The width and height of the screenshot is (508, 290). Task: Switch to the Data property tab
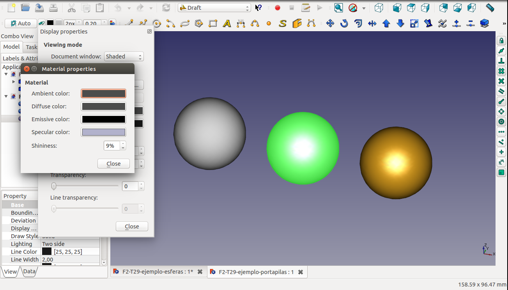(29, 272)
